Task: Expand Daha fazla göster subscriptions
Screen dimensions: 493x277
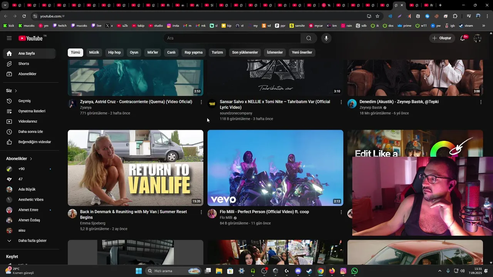Action: [29, 240]
